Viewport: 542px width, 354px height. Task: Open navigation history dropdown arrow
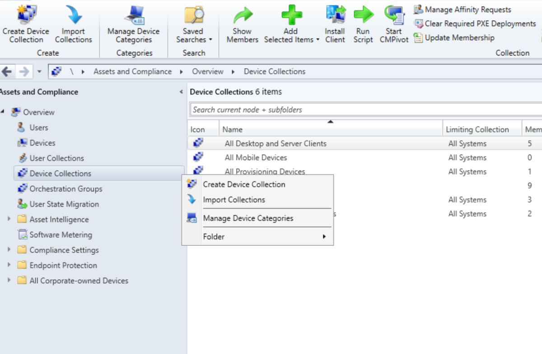coord(39,72)
